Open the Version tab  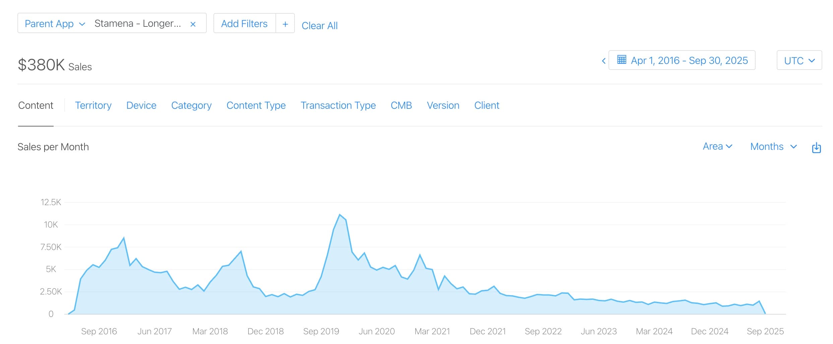pos(443,105)
